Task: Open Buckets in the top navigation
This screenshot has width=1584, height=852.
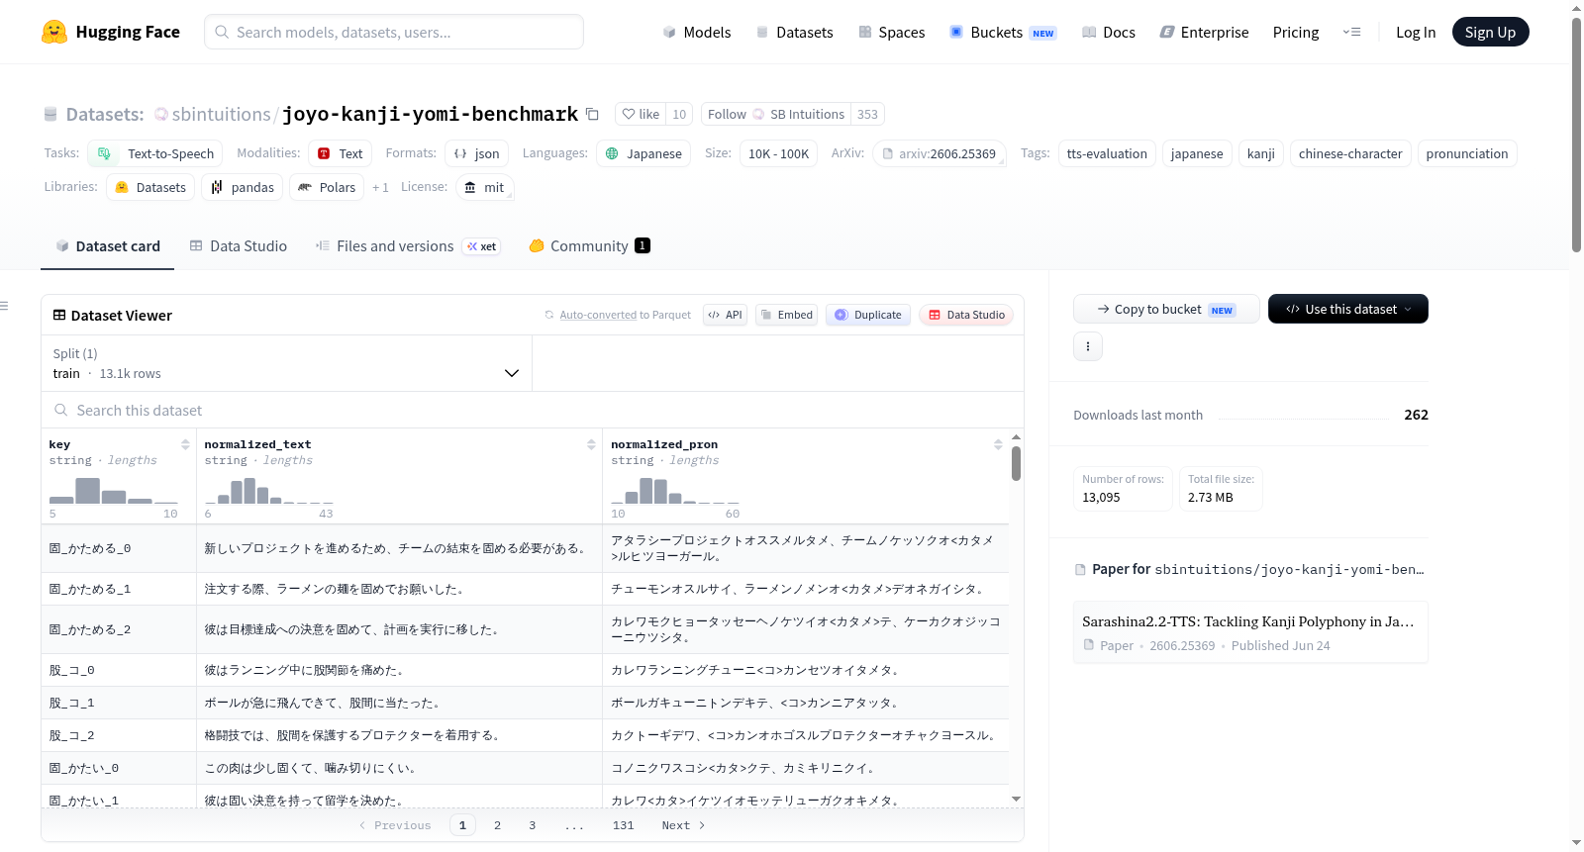Action: coord(1003,32)
